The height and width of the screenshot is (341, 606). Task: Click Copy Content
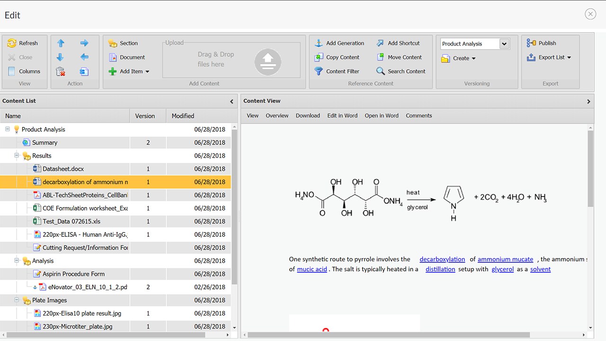[x=337, y=57]
